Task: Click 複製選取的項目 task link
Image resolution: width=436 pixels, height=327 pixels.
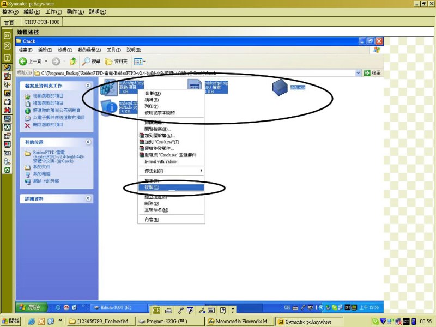Action: (x=48, y=103)
